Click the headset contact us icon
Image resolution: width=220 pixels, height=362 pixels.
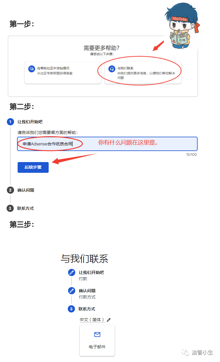coord(112,69)
